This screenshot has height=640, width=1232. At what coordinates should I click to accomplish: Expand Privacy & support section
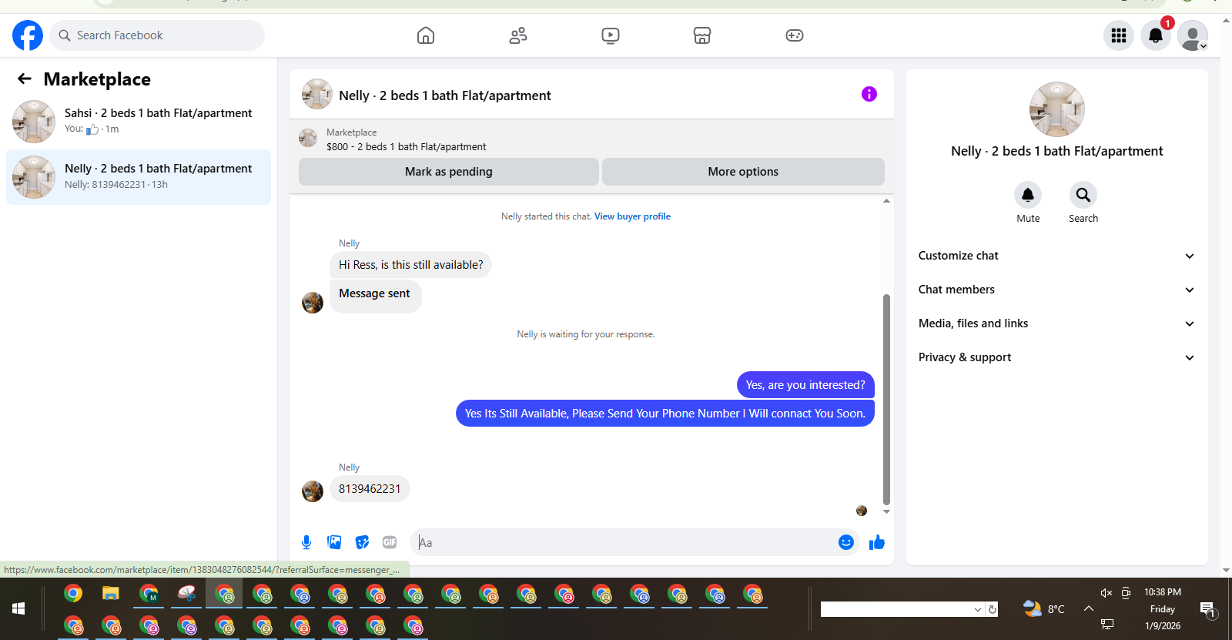click(1056, 357)
